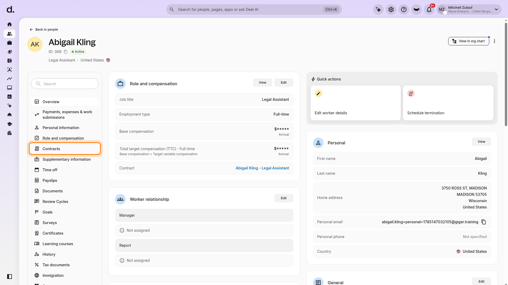Click the Personal section person icon

pyautogui.click(x=318, y=143)
